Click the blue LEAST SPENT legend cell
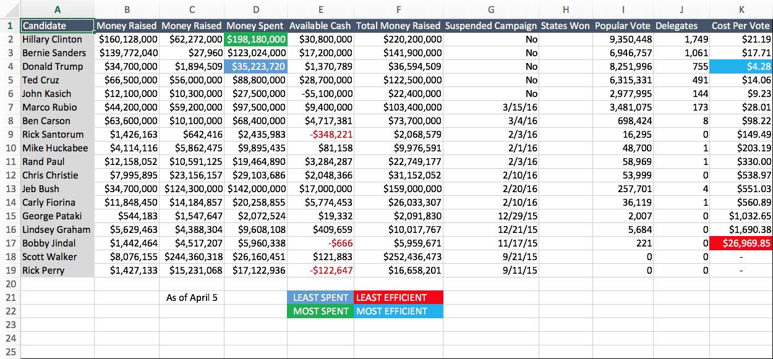 pyautogui.click(x=320, y=297)
